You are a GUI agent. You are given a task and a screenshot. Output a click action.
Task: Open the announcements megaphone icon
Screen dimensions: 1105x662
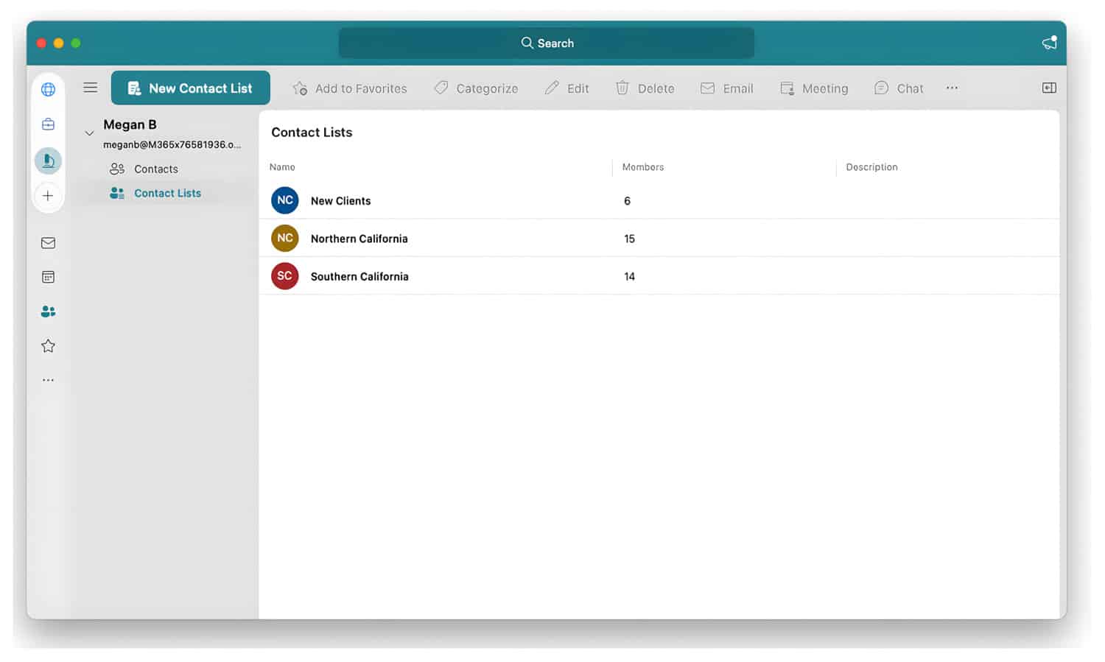pyautogui.click(x=1049, y=43)
